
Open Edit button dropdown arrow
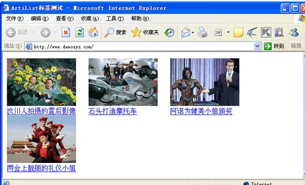pos(228,32)
